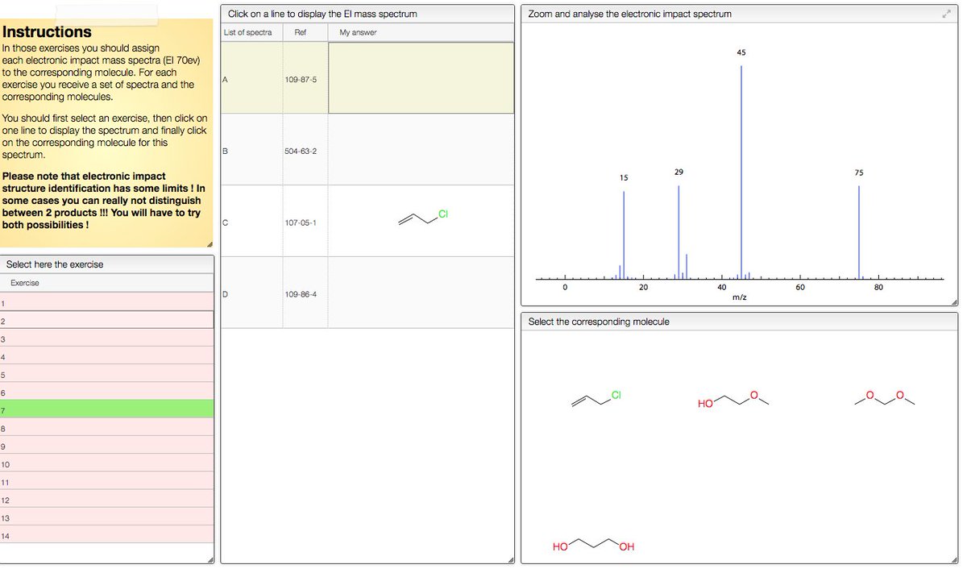Click the 'Zoom and analyse' spectrum panel header
This screenshot has width=967, height=569.
pos(739,14)
